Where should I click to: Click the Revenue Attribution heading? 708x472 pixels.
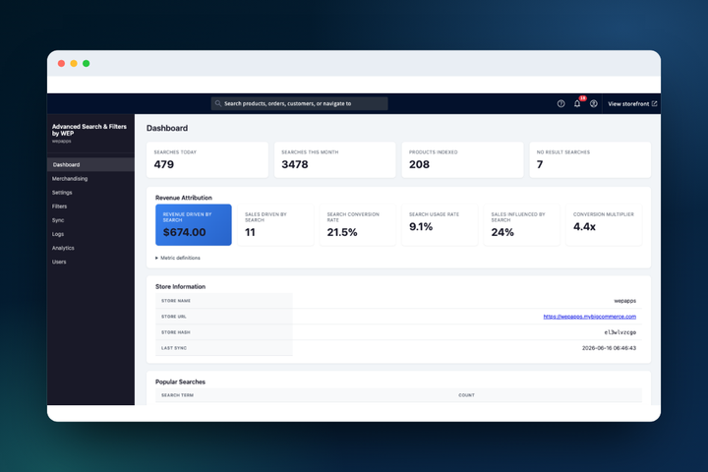183,198
